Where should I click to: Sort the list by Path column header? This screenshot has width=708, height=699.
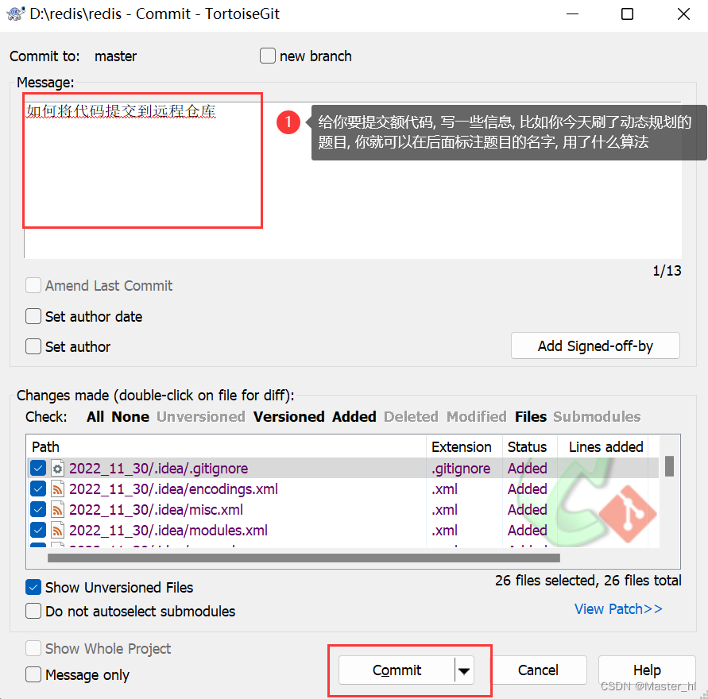226,446
